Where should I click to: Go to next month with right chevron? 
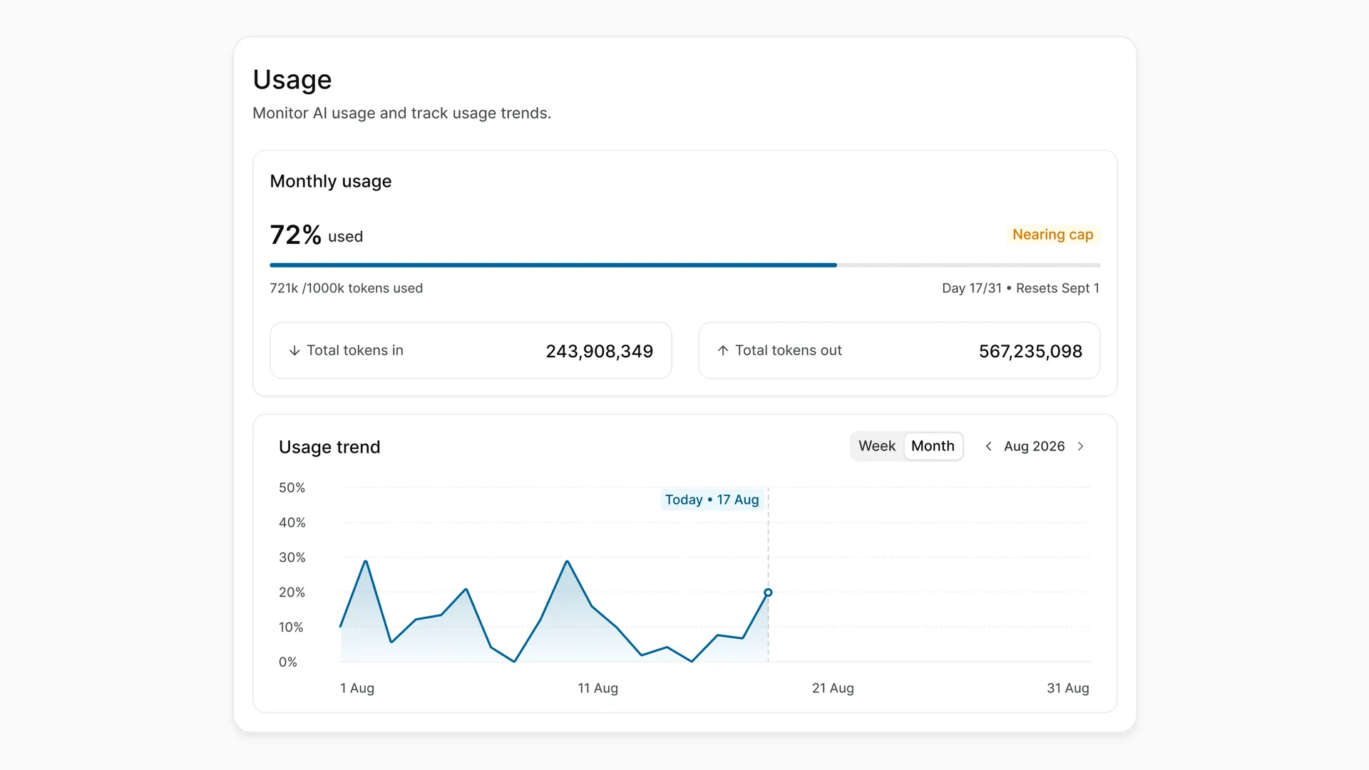coord(1081,446)
